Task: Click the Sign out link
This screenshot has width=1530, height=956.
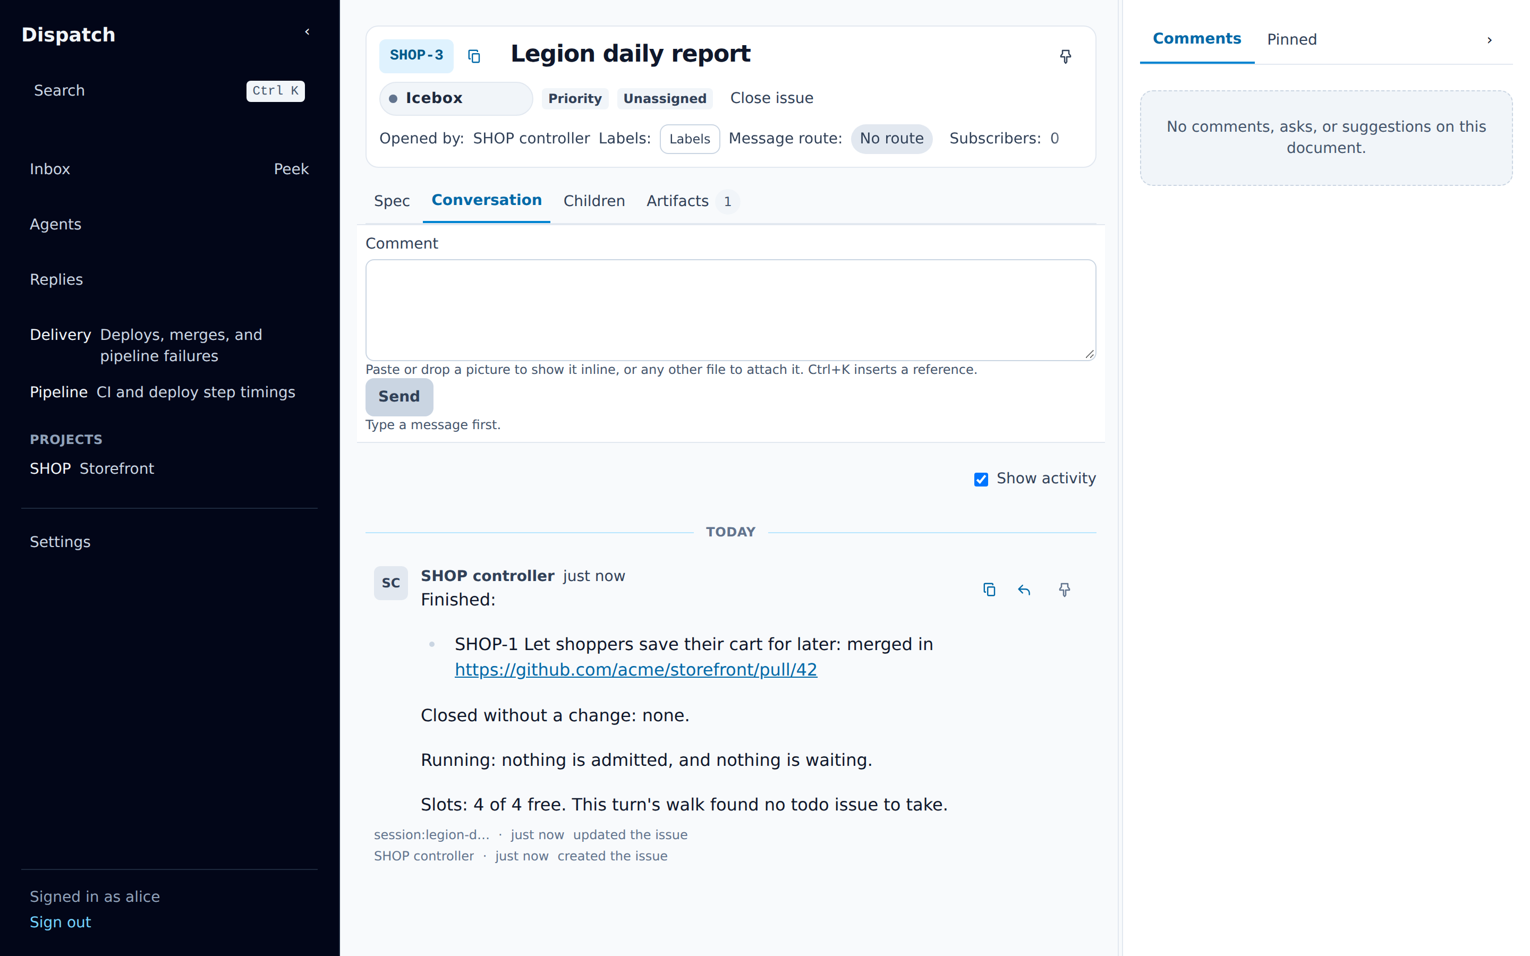Action: [x=61, y=923]
